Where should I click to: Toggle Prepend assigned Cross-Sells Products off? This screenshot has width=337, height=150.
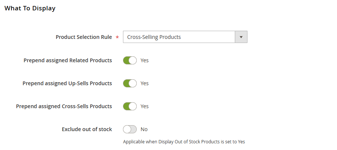pos(130,106)
